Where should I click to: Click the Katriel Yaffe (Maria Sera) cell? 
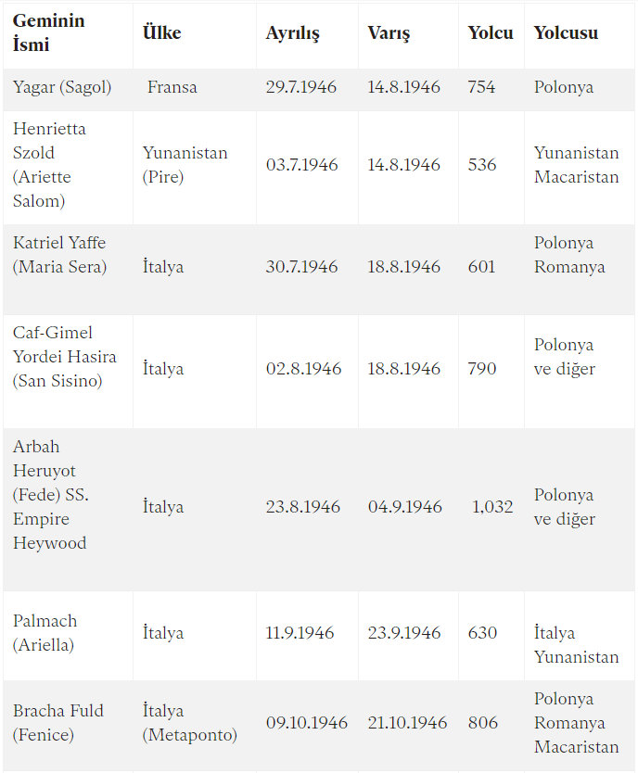[59, 254]
